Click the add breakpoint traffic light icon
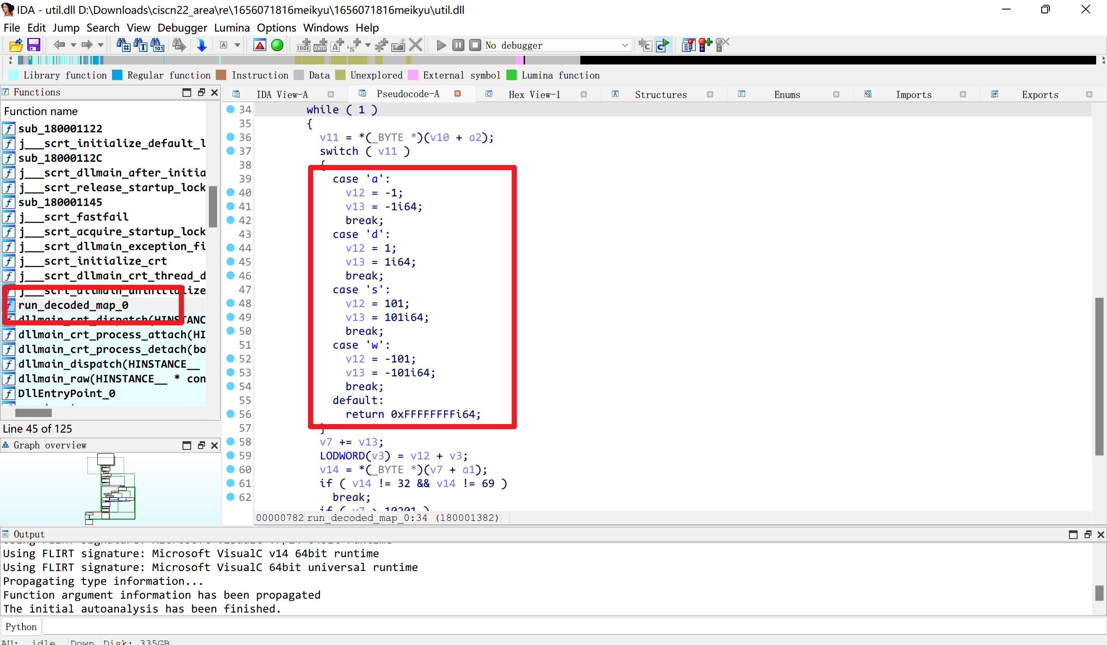Viewport: 1107px width, 645px height. 705,45
